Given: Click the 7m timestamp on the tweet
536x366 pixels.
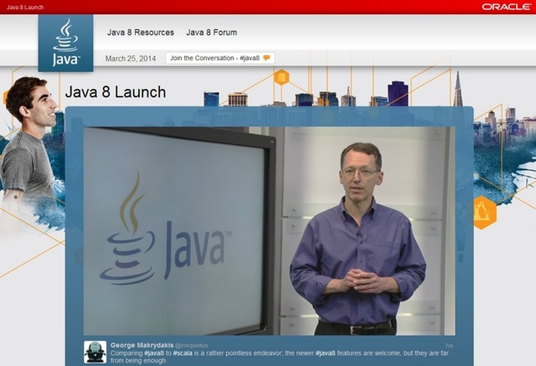Looking at the screenshot, I should click(449, 346).
